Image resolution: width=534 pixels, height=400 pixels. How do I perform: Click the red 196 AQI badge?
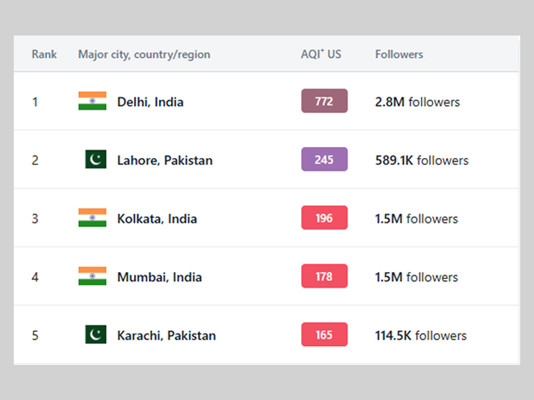pyautogui.click(x=324, y=218)
